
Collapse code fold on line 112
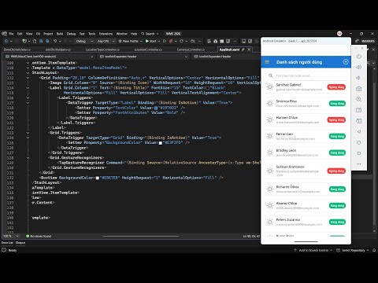(x=28, y=78)
